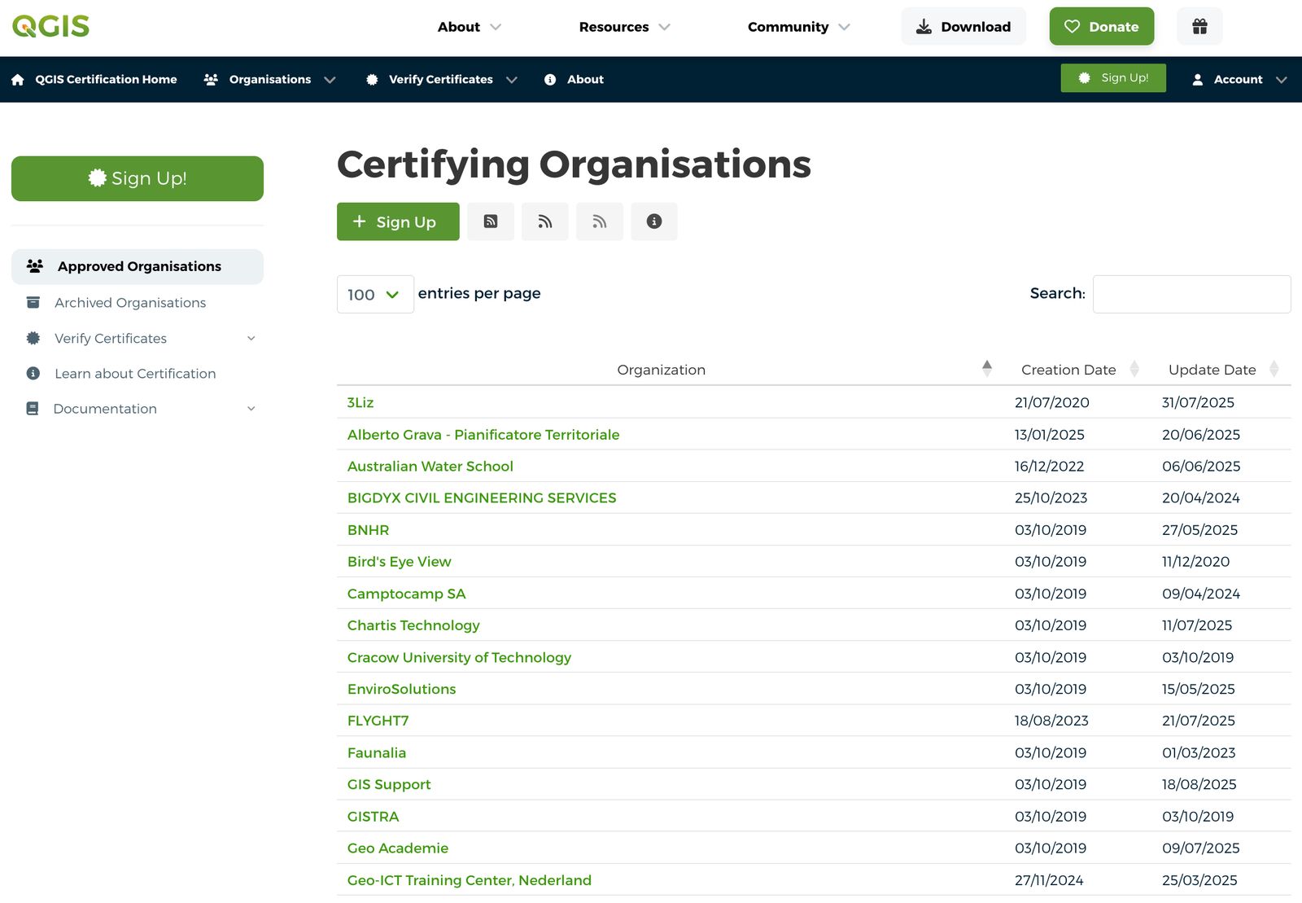Click the green Donate button
The width and height of the screenshot is (1302, 903).
[1102, 26]
